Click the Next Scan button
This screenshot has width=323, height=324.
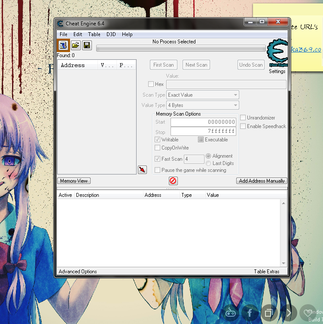click(196, 65)
